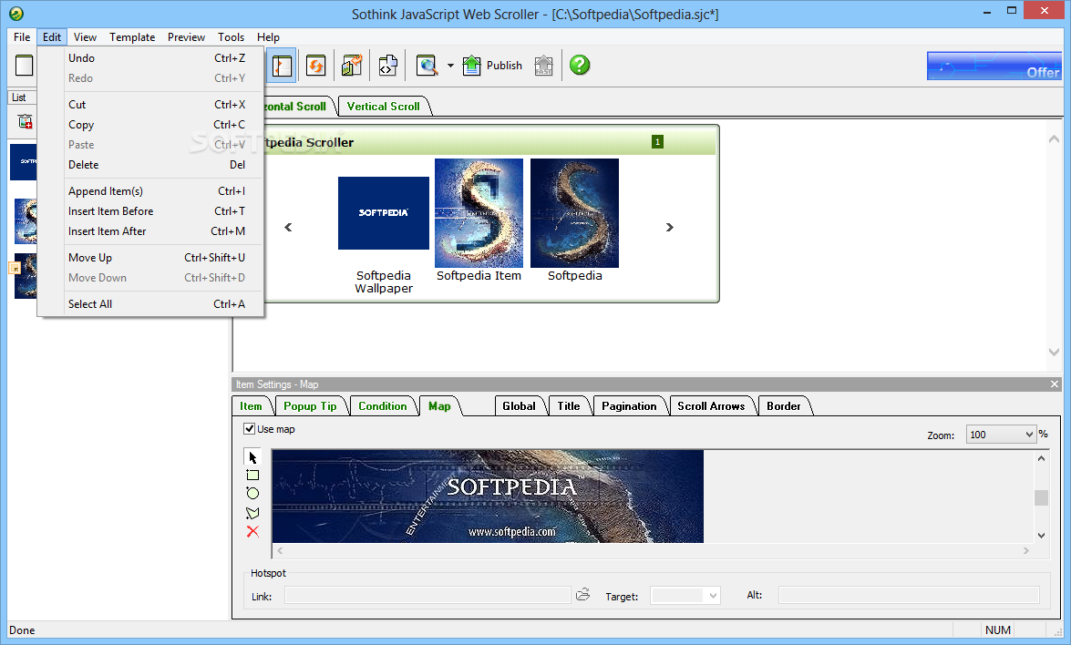Click the Link input field
This screenshot has width=1071, height=645.
(x=427, y=596)
